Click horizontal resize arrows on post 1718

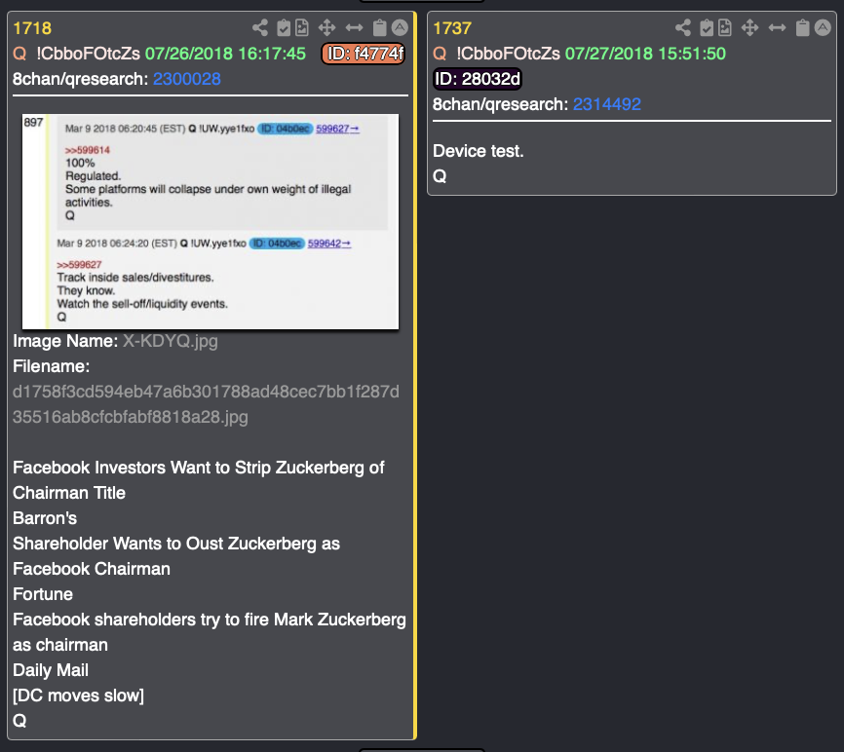click(x=355, y=28)
